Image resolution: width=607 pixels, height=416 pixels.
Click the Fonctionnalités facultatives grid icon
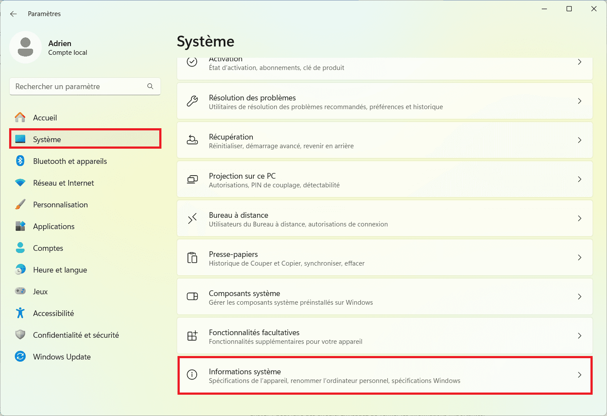click(192, 336)
